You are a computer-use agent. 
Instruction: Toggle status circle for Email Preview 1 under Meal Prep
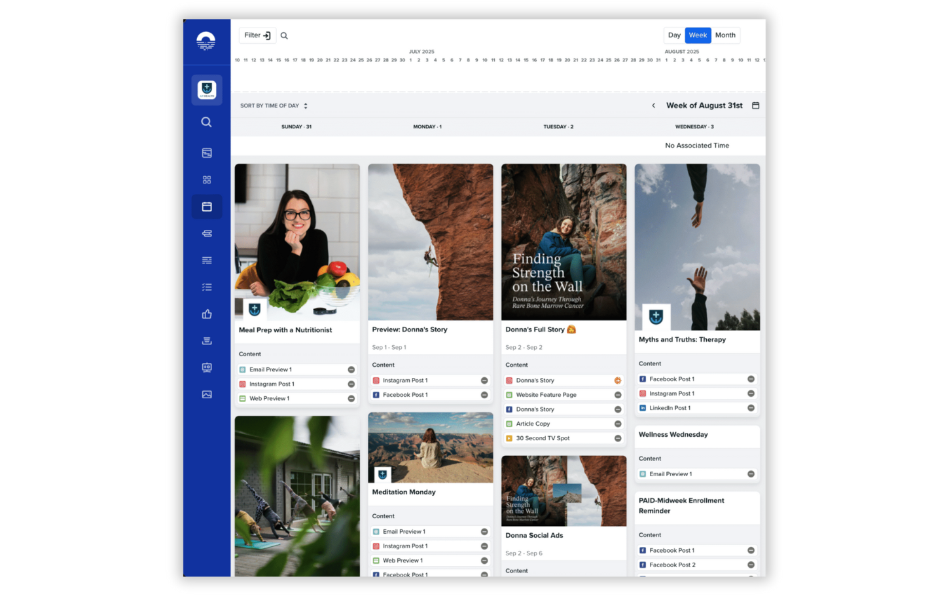click(351, 370)
